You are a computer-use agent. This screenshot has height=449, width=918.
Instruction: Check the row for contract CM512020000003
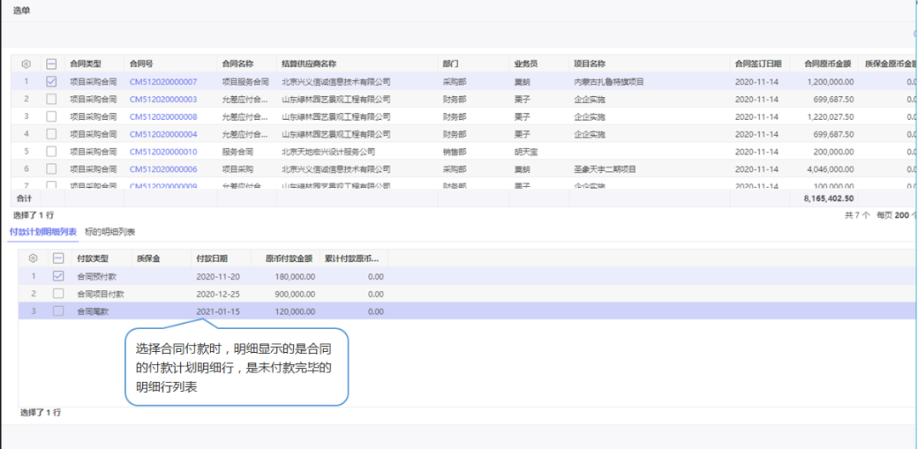pos(51,99)
